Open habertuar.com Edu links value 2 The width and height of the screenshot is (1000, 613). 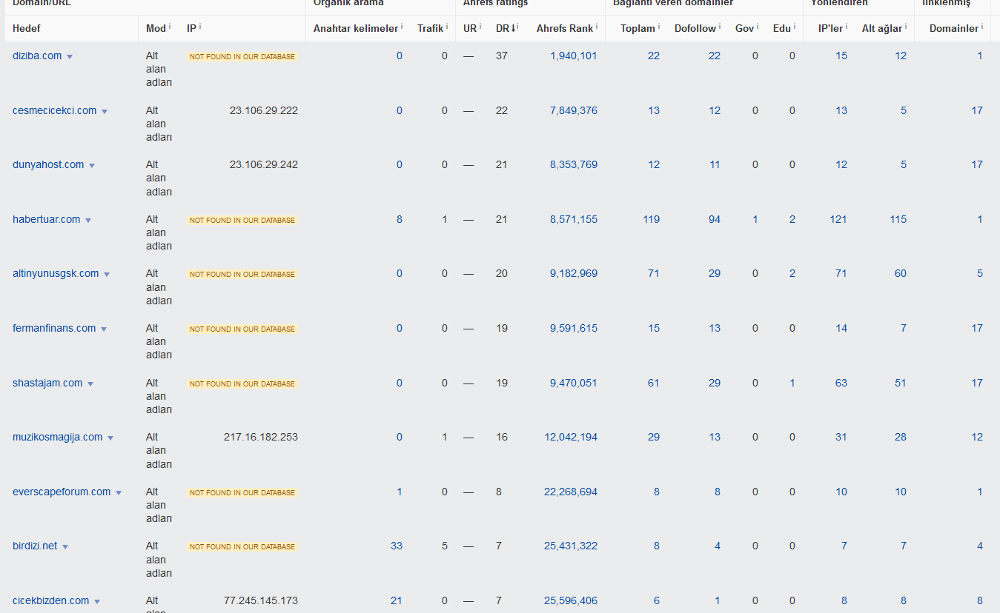point(792,219)
